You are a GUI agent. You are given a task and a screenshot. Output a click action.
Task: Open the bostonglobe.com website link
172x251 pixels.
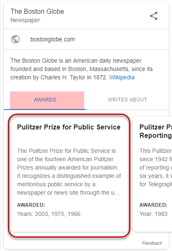pyautogui.click(x=52, y=39)
